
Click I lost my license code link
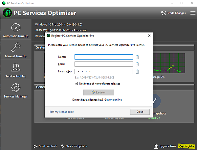point(61,112)
